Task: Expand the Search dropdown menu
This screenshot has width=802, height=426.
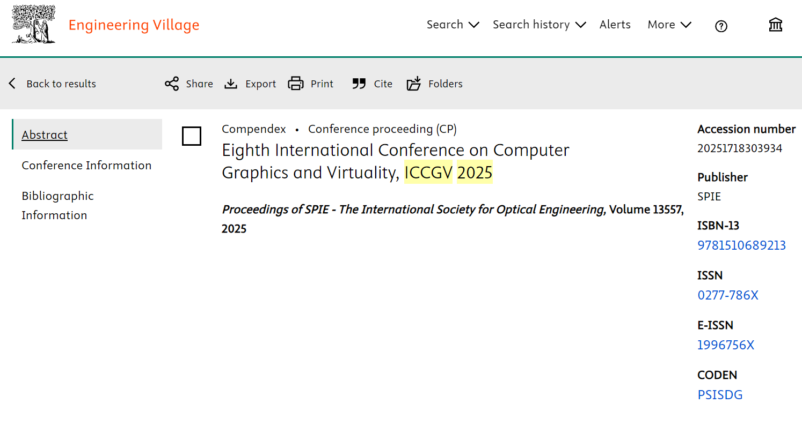Action: pos(453,25)
